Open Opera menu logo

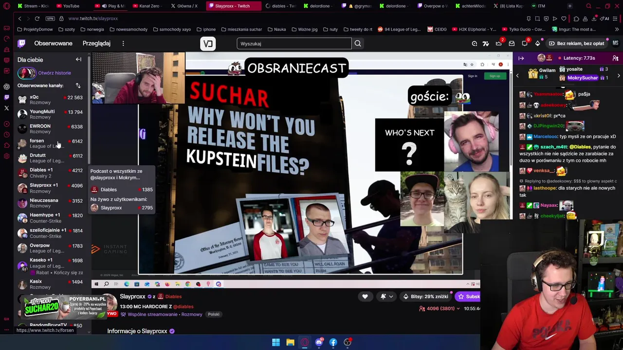[6, 6]
